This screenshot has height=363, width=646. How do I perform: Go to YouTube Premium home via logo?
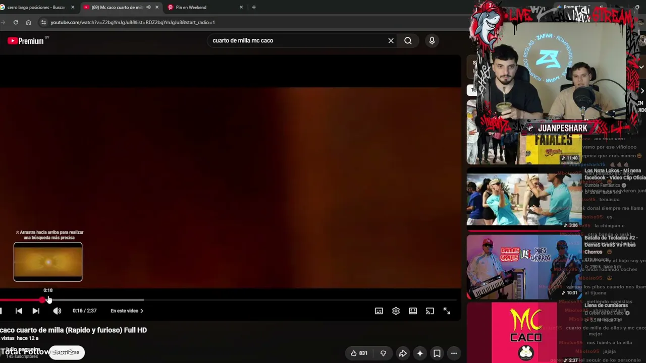point(26,41)
